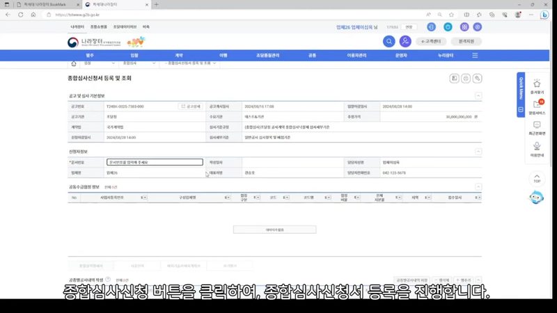Screen dimensions: 557x313
Task: Open 이용자관리 main menu
Action: click(x=356, y=56)
